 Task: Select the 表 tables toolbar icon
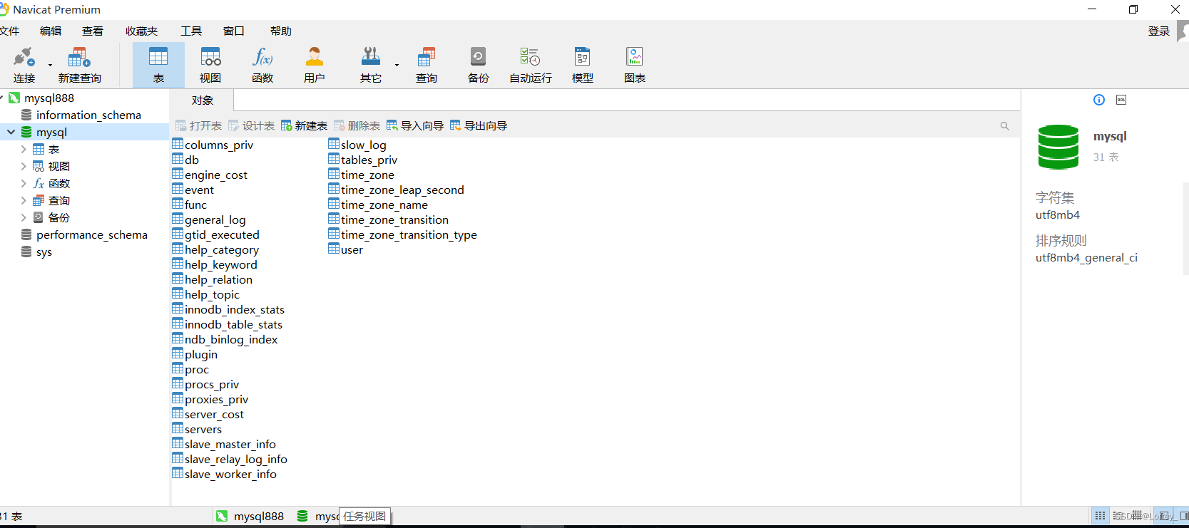pos(158,66)
